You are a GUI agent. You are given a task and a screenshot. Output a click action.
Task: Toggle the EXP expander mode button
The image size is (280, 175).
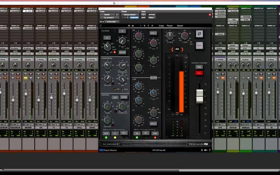[115, 97]
